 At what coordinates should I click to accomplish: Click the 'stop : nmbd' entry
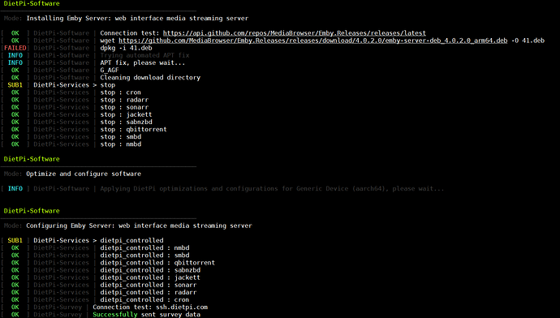(x=121, y=144)
